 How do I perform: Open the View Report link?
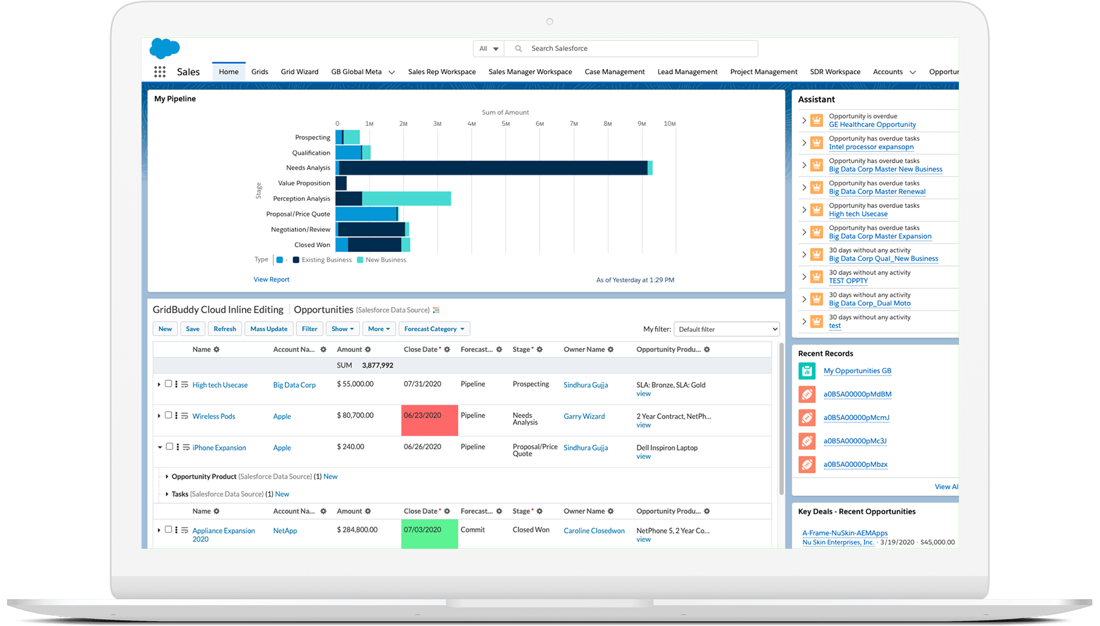tap(271, 279)
